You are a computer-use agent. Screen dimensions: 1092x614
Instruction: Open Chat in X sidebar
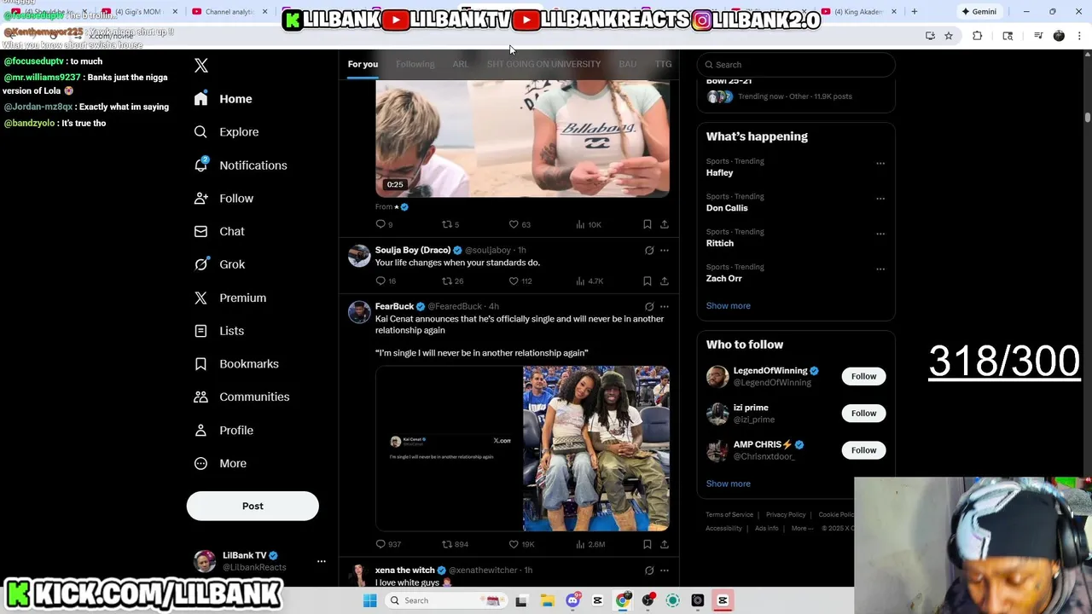[219, 231]
